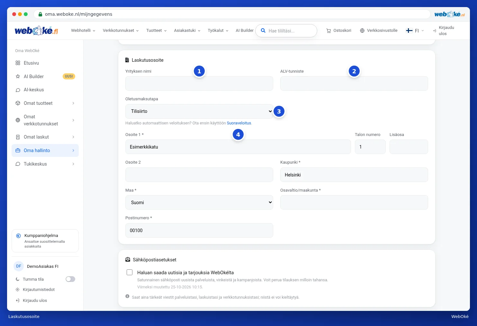The height and width of the screenshot is (326, 477).
Task: Click the Oma hallinto briefcase icon
Action: click(18, 150)
